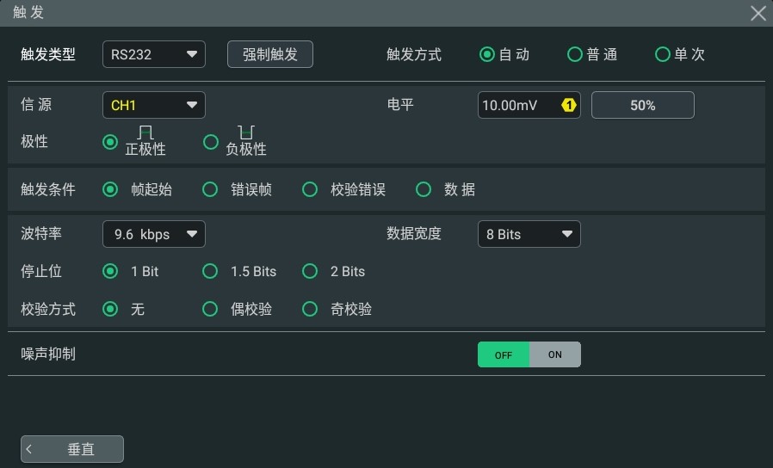Expand the CH1 source dropdown
773x468 pixels.
point(154,105)
